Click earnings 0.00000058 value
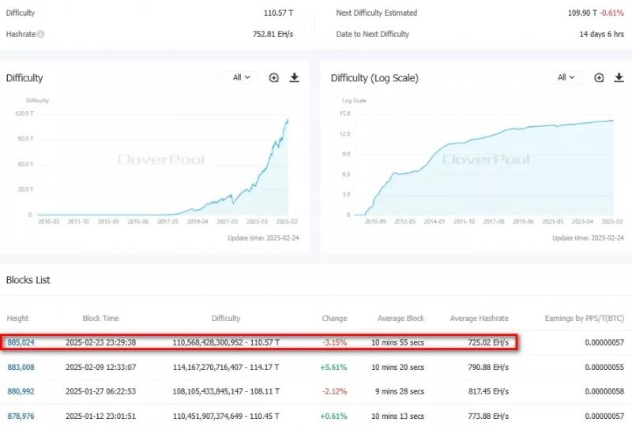The height and width of the screenshot is (426, 632). pyautogui.click(x=604, y=391)
